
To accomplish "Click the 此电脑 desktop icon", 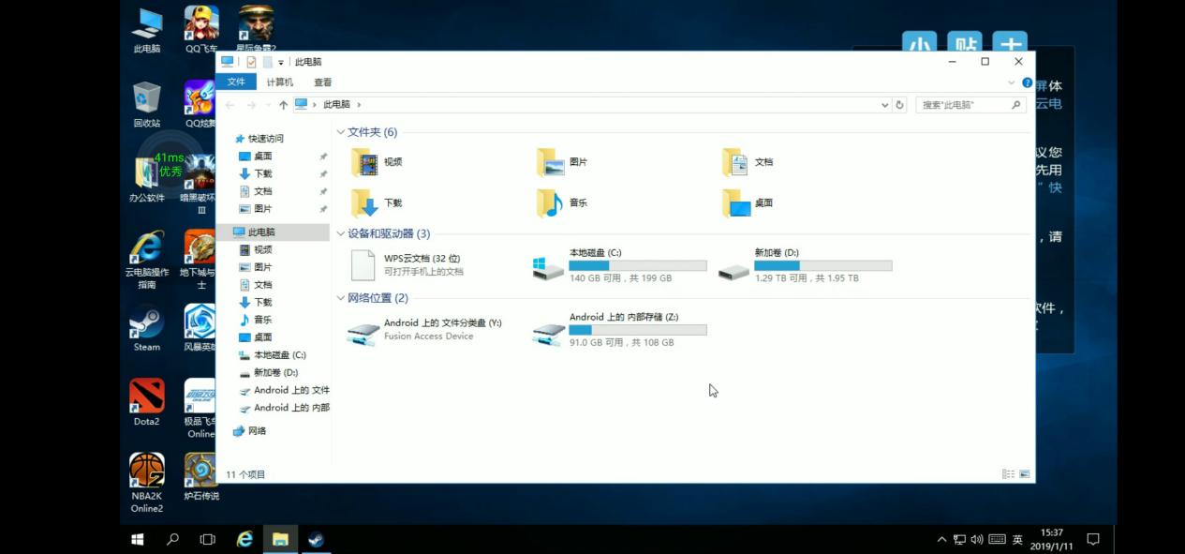I will click(x=147, y=31).
